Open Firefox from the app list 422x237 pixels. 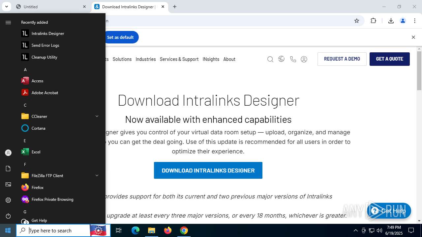point(59,188)
